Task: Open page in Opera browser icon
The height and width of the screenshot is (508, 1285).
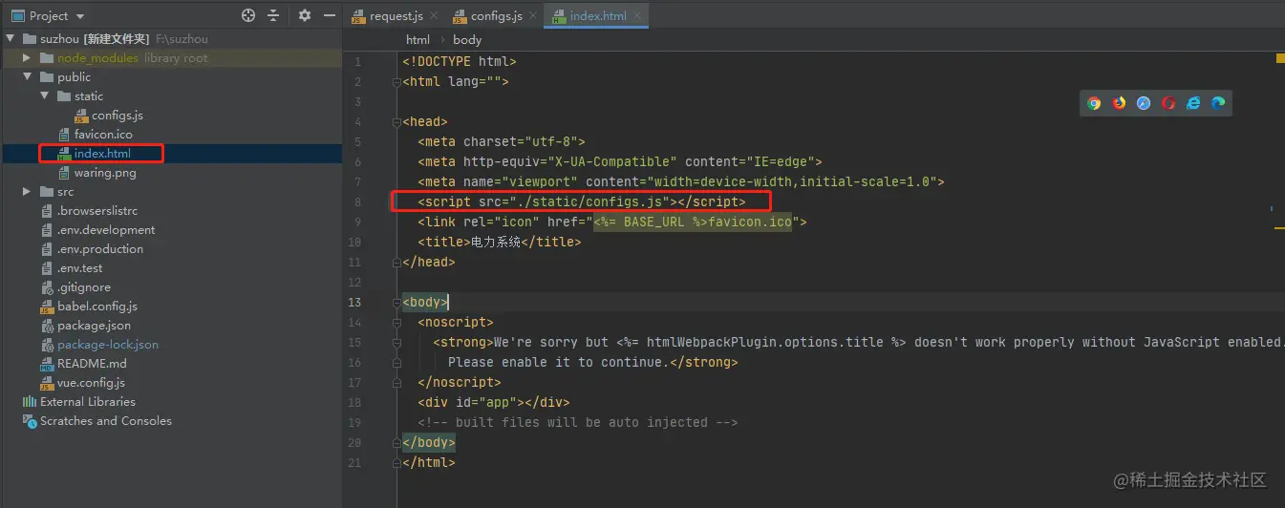Action: pos(1168,103)
